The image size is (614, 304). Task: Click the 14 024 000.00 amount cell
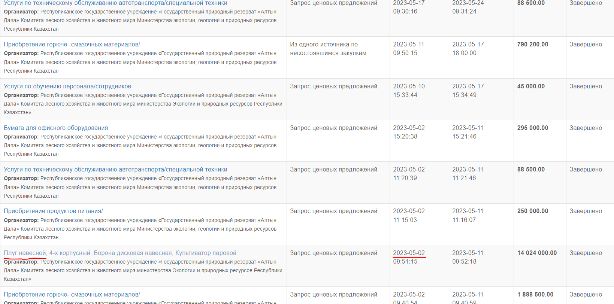[537, 253]
